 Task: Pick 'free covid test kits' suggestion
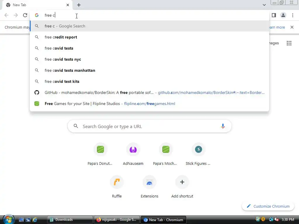pos(149,81)
